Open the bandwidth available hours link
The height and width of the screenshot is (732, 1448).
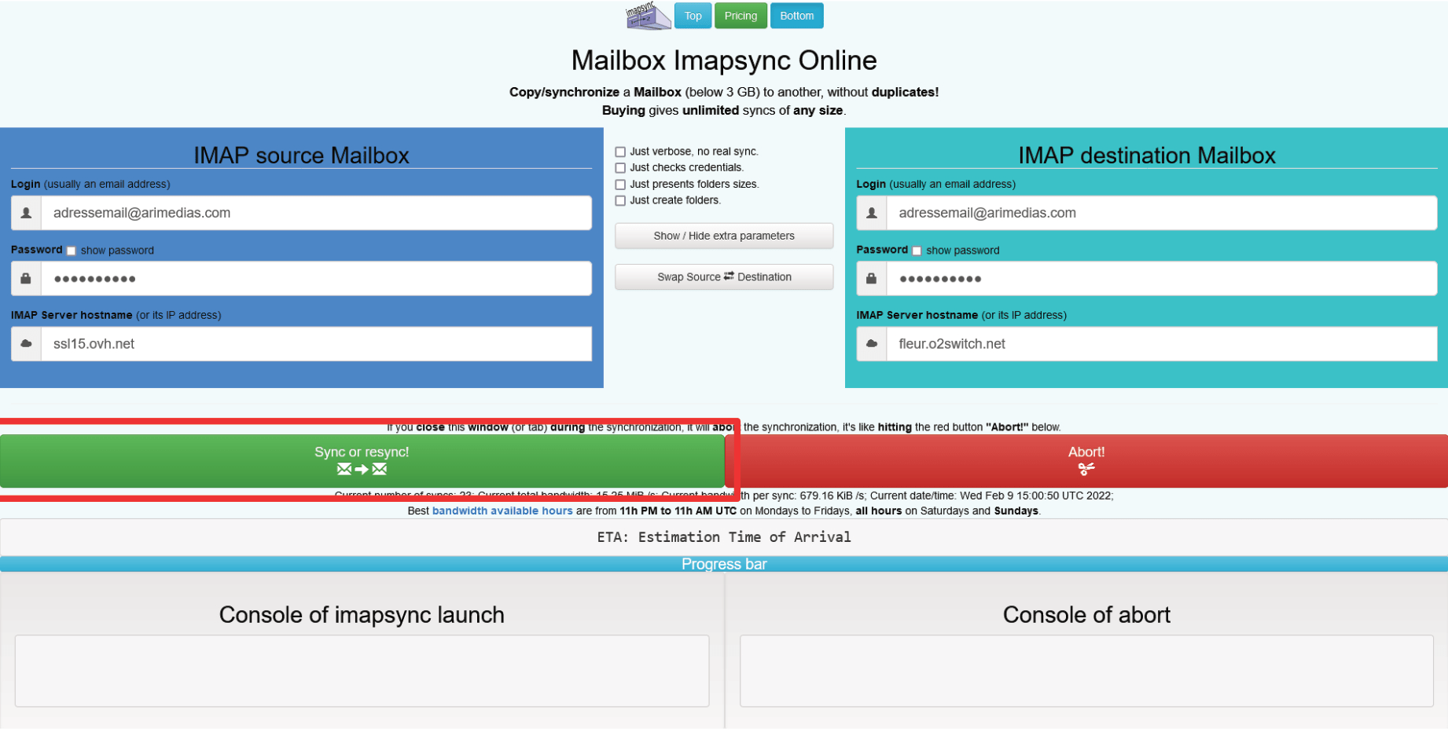click(x=502, y=511)
